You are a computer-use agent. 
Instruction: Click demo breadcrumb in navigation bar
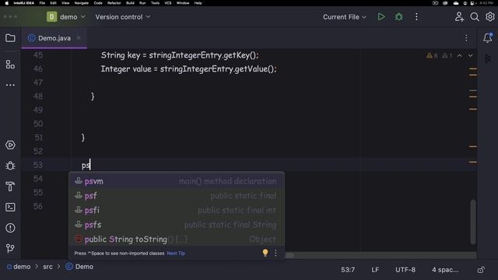[19, 267]
